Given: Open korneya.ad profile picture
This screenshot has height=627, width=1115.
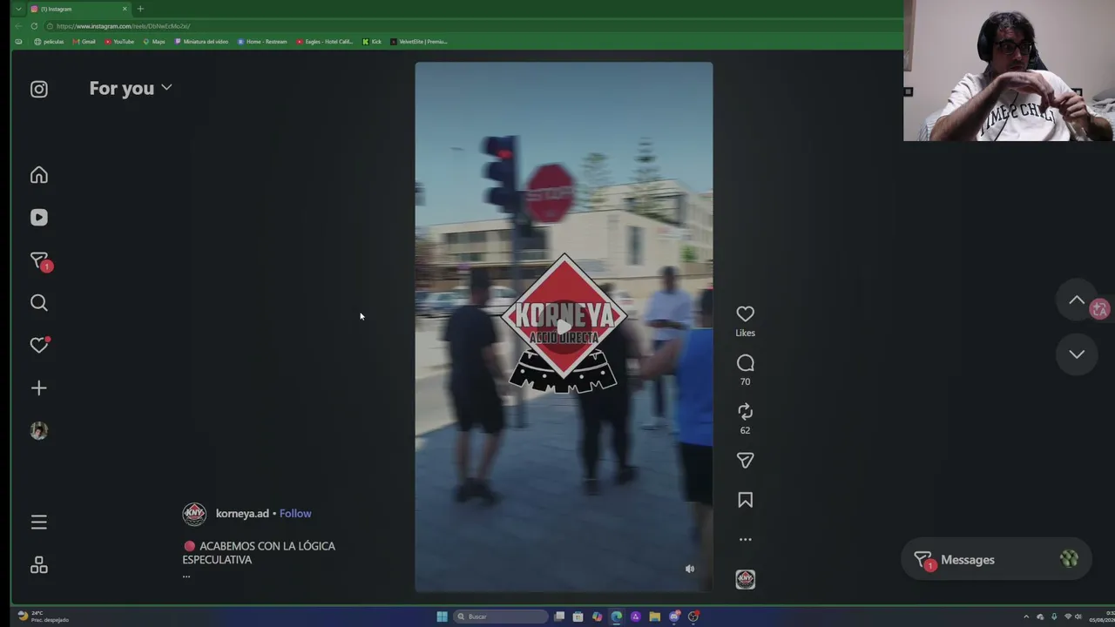Looking at the screenshot, I should [x=194, y=514].
